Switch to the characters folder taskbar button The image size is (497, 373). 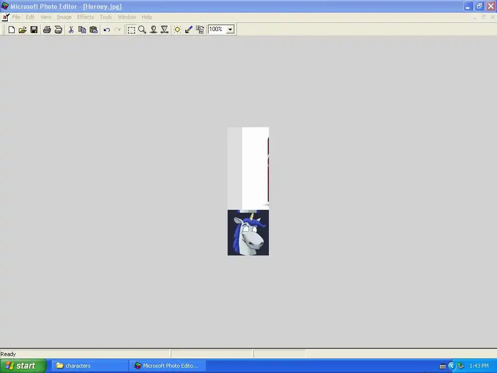[x=90, y=366]
